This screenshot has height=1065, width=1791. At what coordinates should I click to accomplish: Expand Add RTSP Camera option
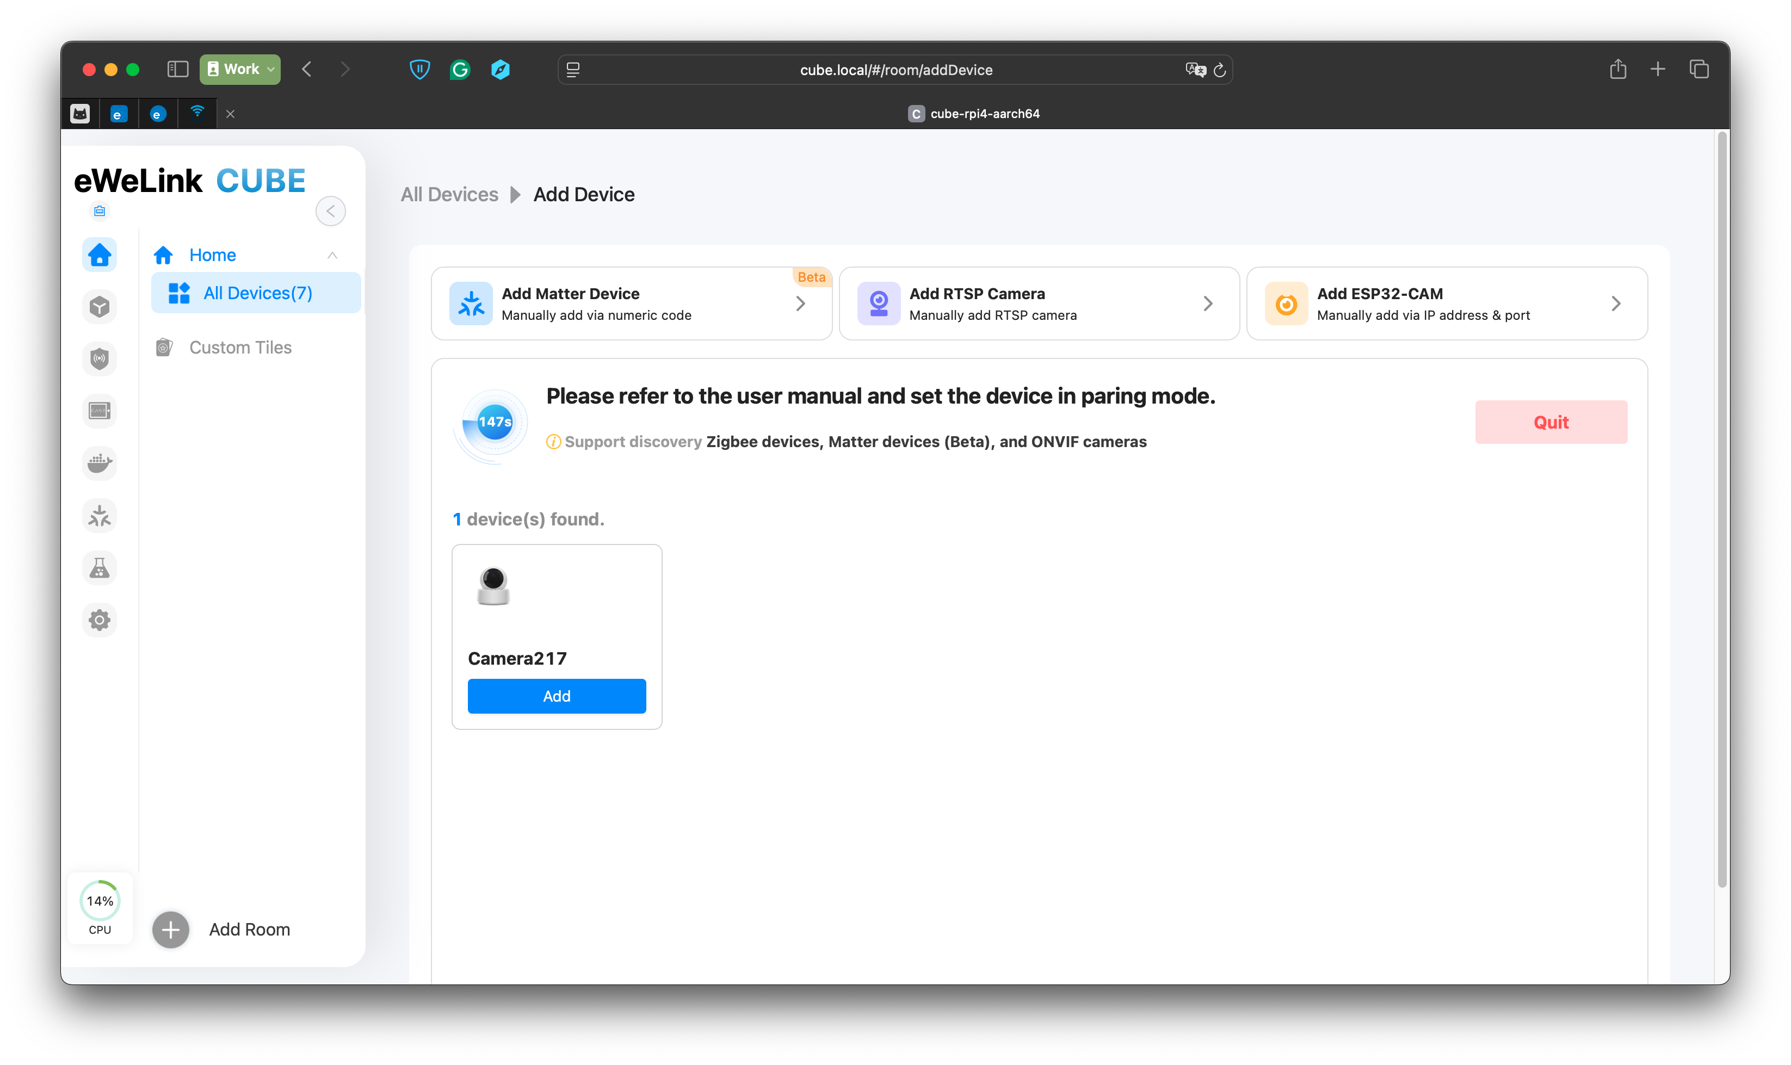coord(1039,304)
